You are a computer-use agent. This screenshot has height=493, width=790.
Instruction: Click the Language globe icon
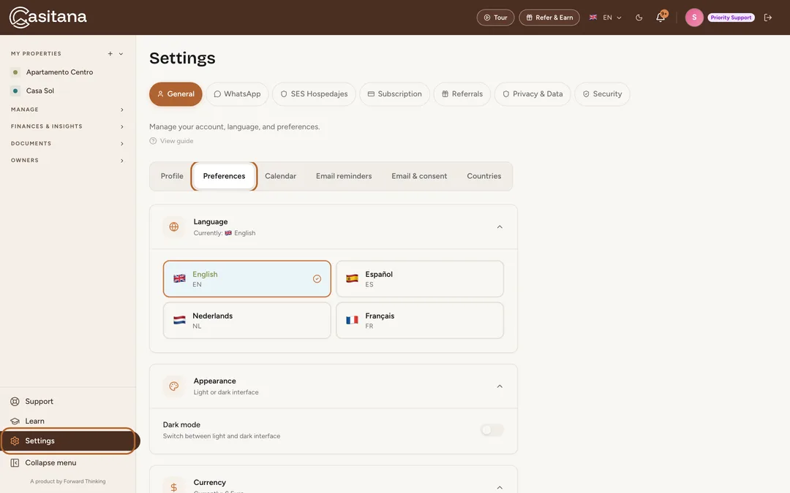click(x=174, y=227)
